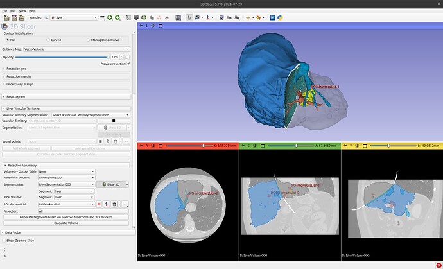The width and height of the screenshot is (443, 269).
Task: Open the ROI Markers List dropdown
Action: coord(67,204)
